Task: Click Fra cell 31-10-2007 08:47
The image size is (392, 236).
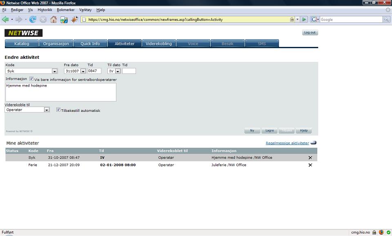Action: pyautogui.click(x=64, y=158)
